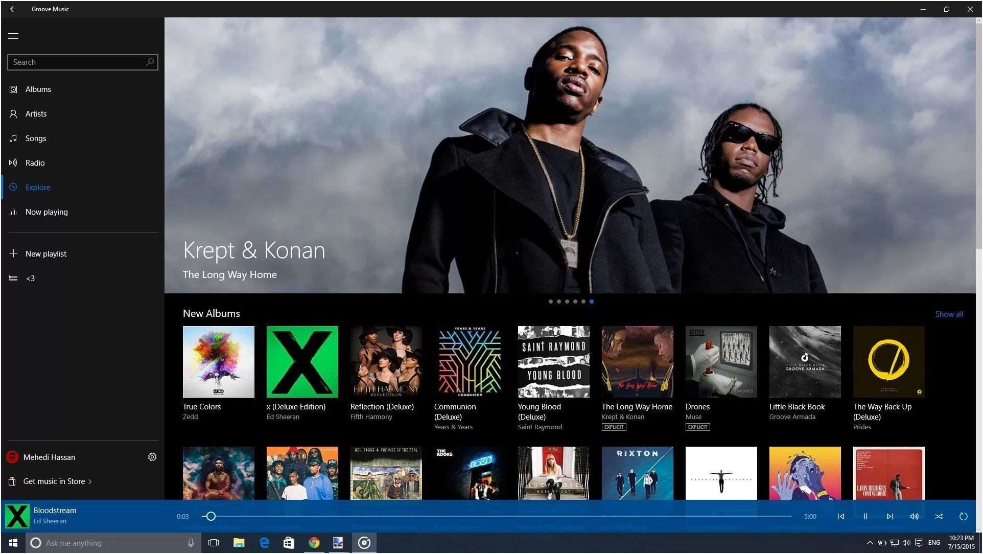Select Songs in the sidebar
Viewport: 983px width, 554px height.
pyautogui.click(x=35, y=138)
